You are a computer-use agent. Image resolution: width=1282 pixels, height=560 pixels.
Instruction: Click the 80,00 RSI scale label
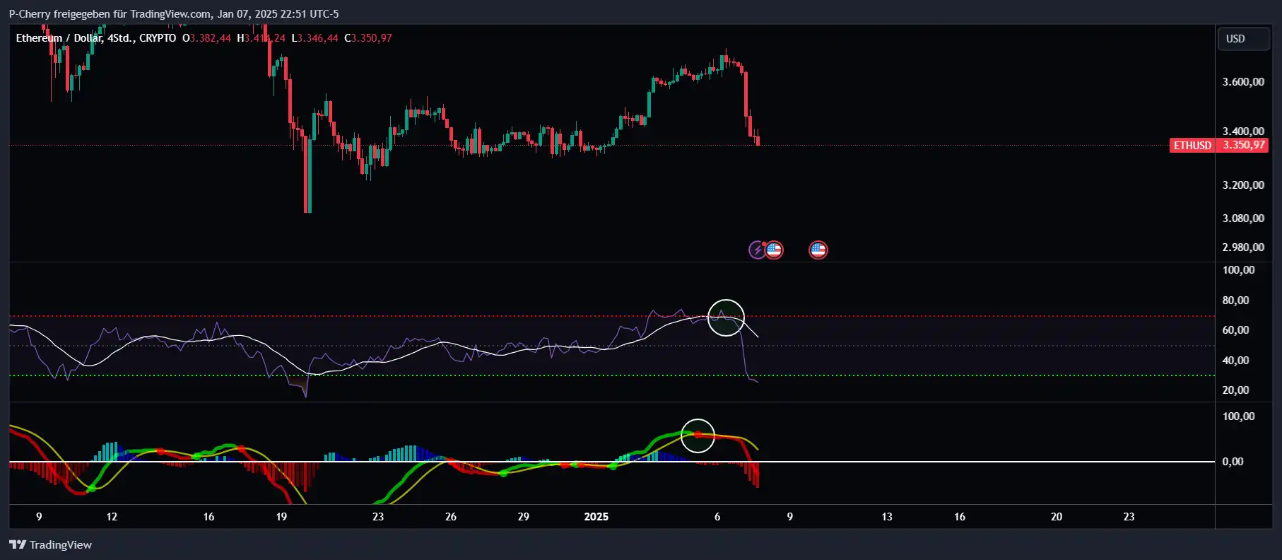pyautogui.click(x=1235, y=301)
